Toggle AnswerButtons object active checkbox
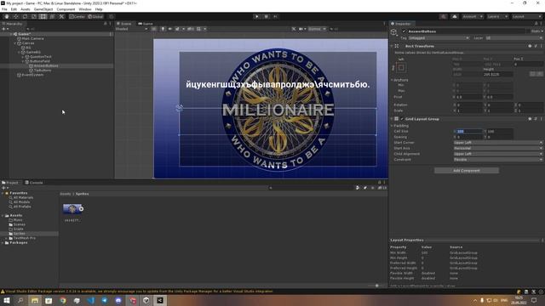This screenshot has height=306, width=545. pyautogui.click(x=404, y=31)
